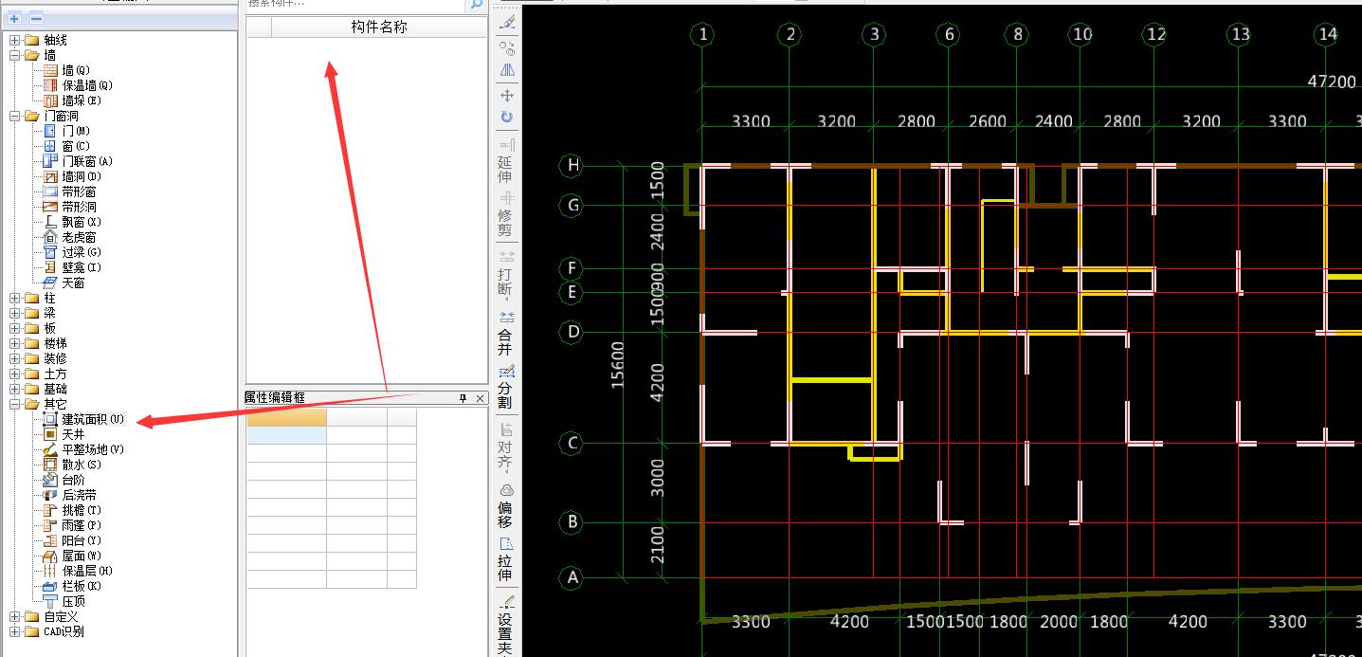This screenshot has width=1362, height=657.
Task: Click the mirror tool icon
Action: pyautogui.click(x=506, y=69)
